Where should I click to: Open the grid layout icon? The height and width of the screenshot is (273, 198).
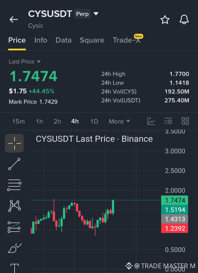[185, 121]
